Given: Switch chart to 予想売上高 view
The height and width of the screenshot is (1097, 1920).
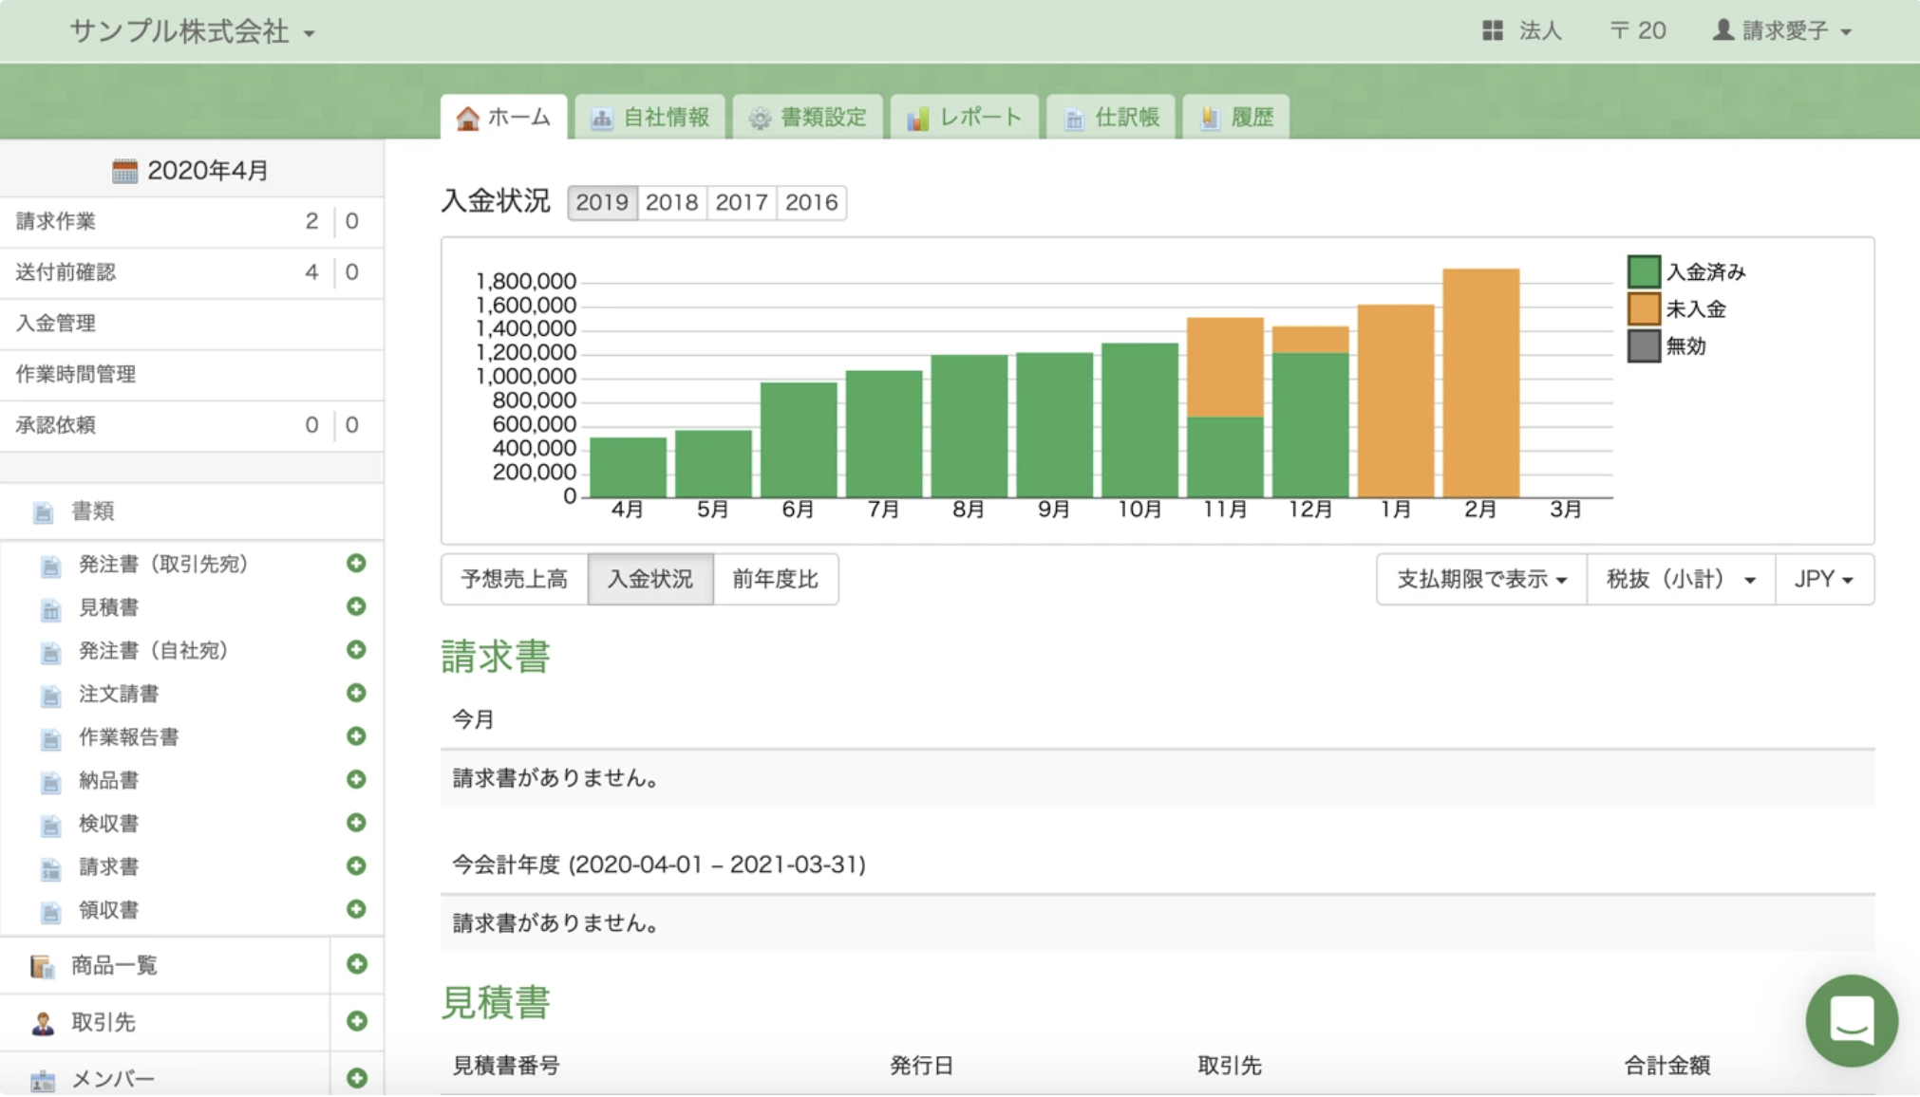Looking at the screenshot, I should click(x=514, y=579).
